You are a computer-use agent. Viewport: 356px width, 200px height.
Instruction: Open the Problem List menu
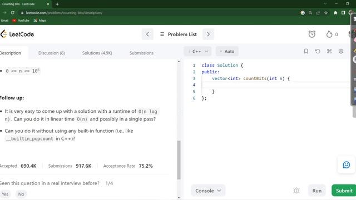click(x=178, y=34)
